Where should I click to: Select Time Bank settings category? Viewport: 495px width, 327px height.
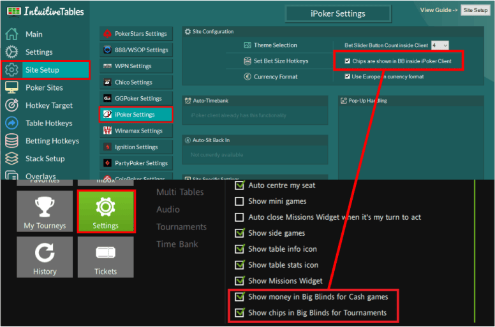pyautogui.click(x=177, y=244)
